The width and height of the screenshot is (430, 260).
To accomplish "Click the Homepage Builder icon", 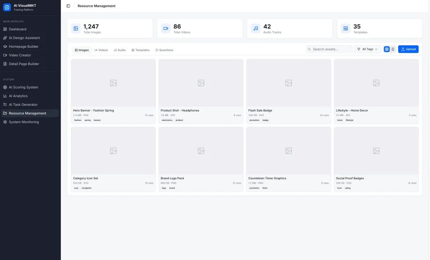I will point(5,47).
